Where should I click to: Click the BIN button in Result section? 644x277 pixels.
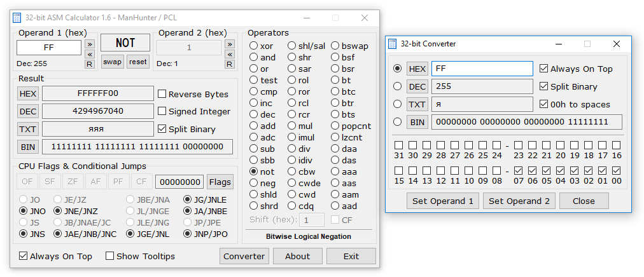point(28,147)
